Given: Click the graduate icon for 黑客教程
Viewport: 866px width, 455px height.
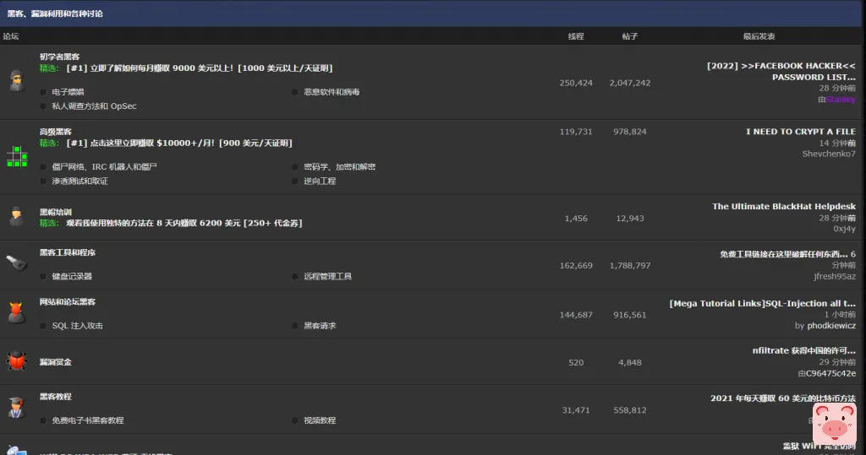Looking at the screenshot, I should tap(17, 408).
